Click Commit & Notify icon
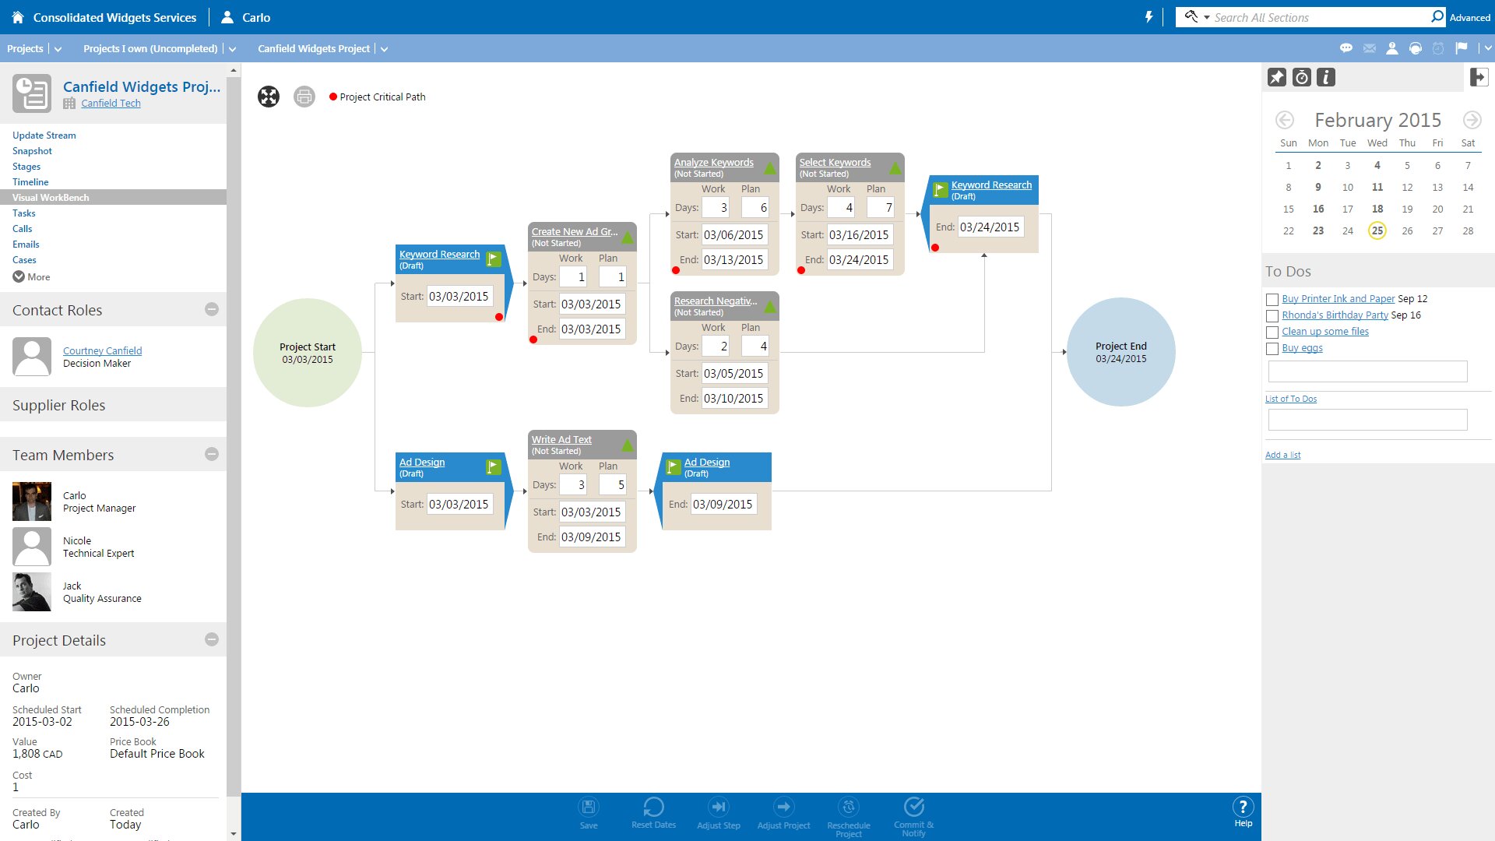This screenshot has width=1495, height=841. pyautogui.click(x=914, y=807)
